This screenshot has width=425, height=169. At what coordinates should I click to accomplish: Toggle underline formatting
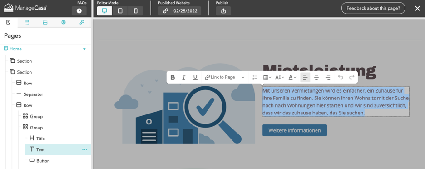tap(195, 77)
